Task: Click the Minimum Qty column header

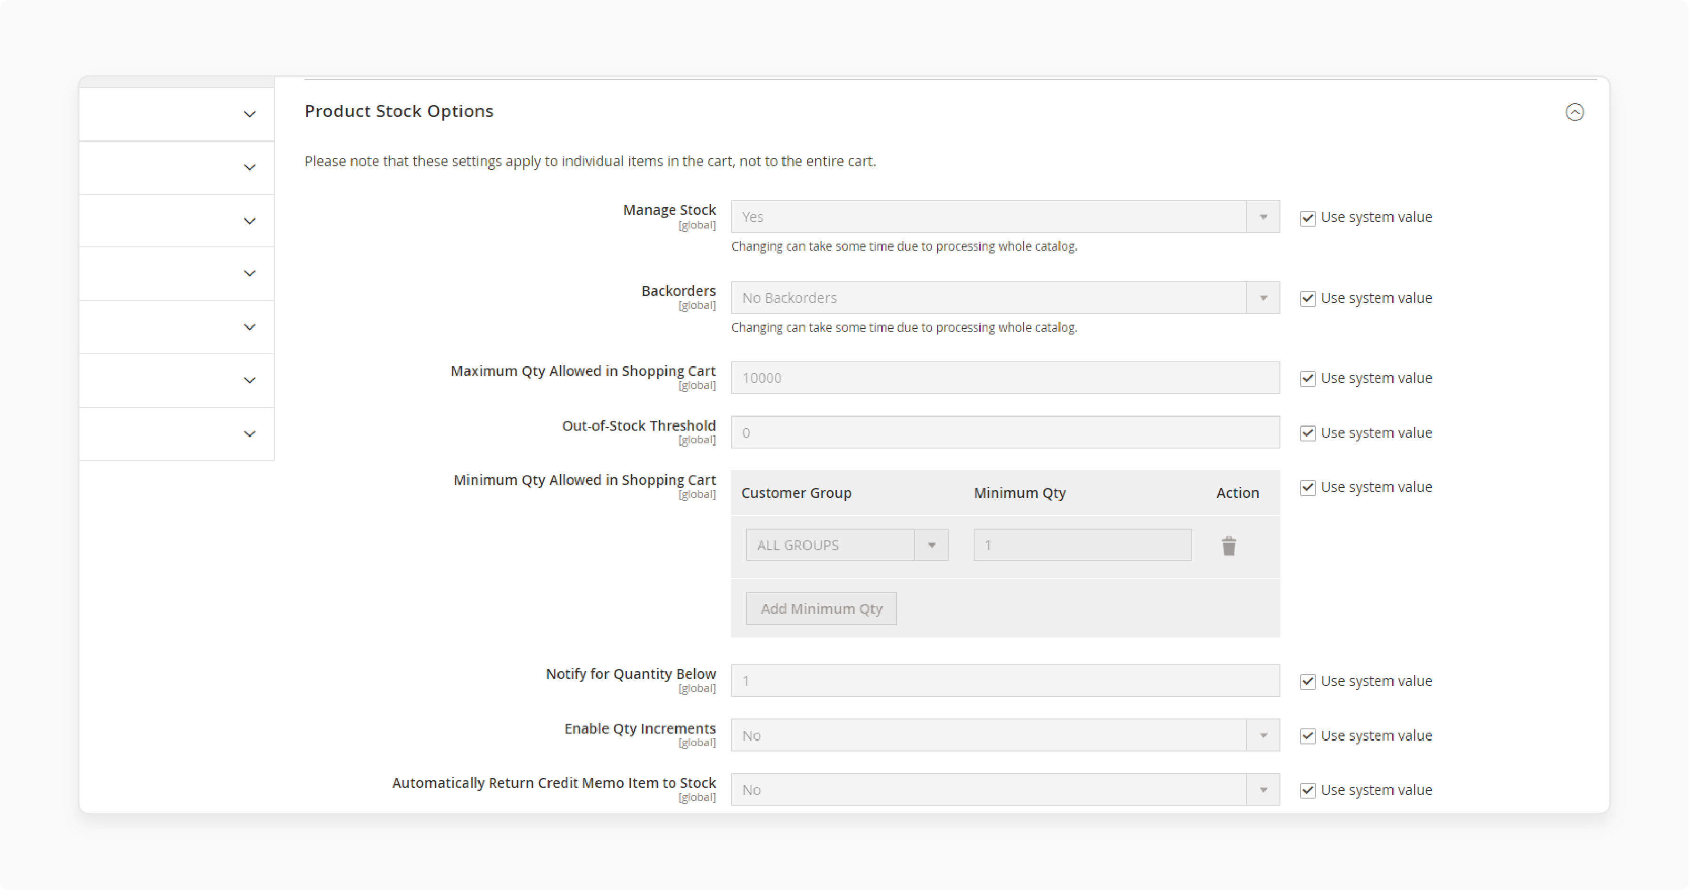Action: point(1019,493)
